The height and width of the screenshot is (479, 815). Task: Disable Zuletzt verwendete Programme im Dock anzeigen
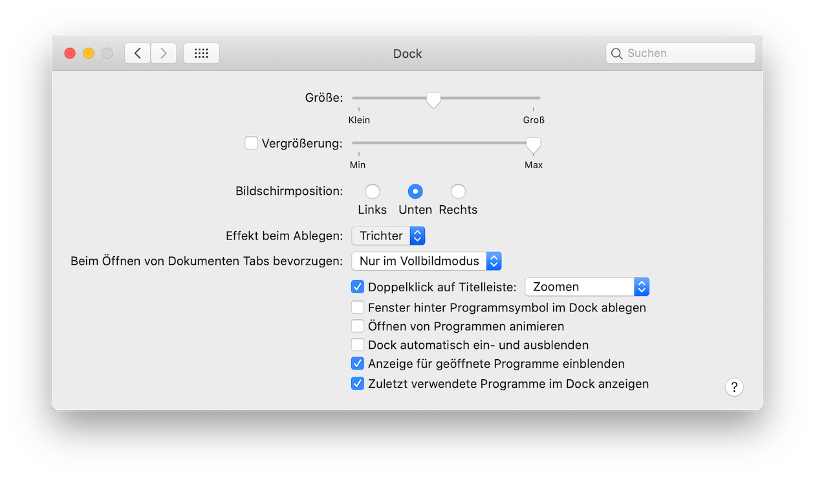(358, 384)
